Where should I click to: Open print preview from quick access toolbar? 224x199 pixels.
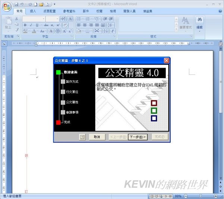point(47,4)
